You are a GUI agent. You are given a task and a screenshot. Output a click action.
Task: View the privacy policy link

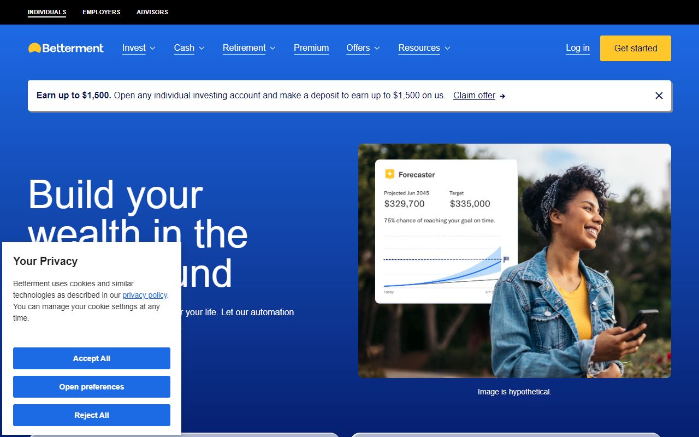[x=144, y=295]
